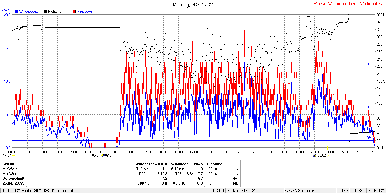
Task: Click the 360 N direction axis label
Action: coord(381,15)
